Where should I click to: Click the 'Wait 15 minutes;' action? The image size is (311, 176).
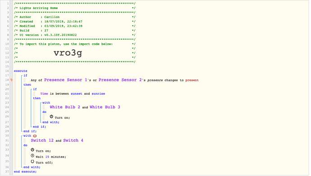click(51, 157)
